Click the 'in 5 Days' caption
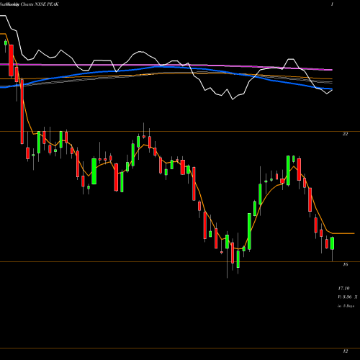 [346, 306]
